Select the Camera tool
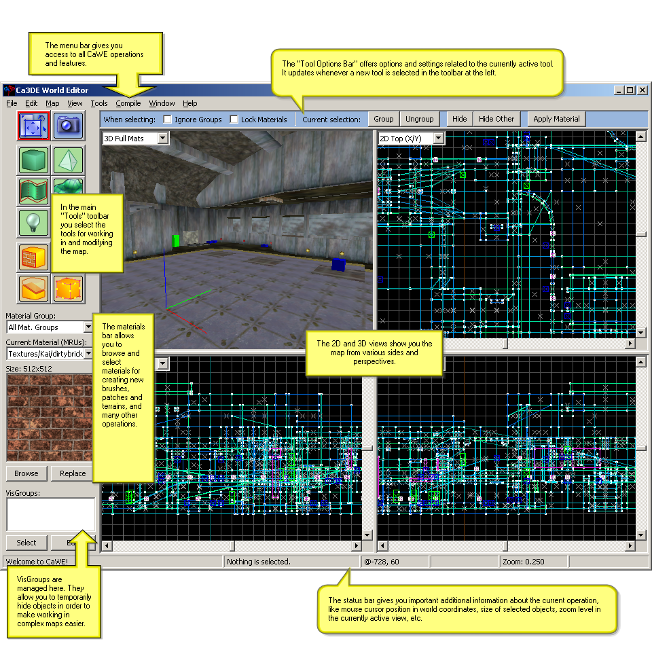Image resolution: width=652 pixels, height=652 pixels. click(68, 126)
